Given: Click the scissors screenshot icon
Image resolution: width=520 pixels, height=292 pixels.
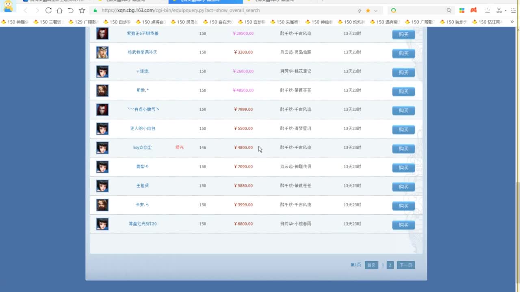Looking at the screenshot, I should [499, 11].
